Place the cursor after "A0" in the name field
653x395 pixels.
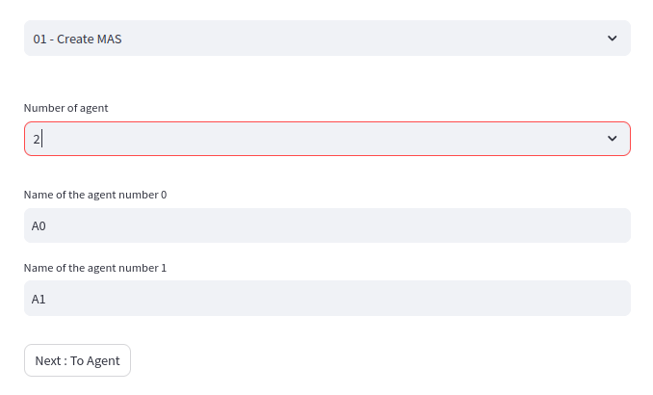pyautogui.click(x=48, y=226)
